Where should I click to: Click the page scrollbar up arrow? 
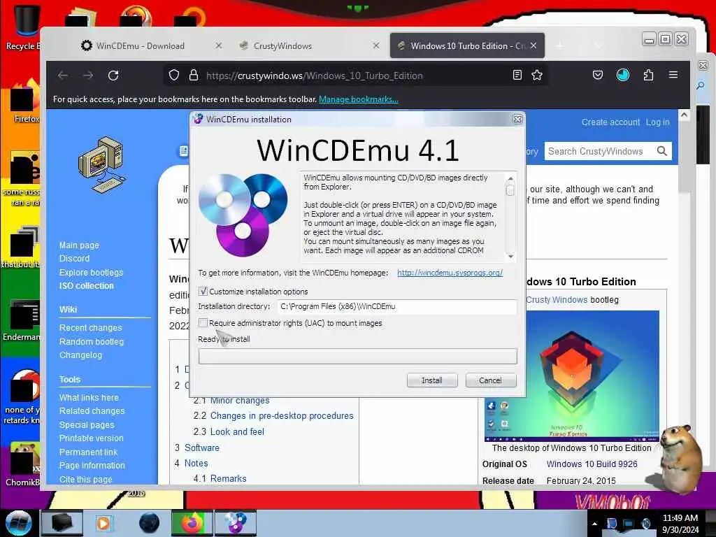(x=684, y=115)
